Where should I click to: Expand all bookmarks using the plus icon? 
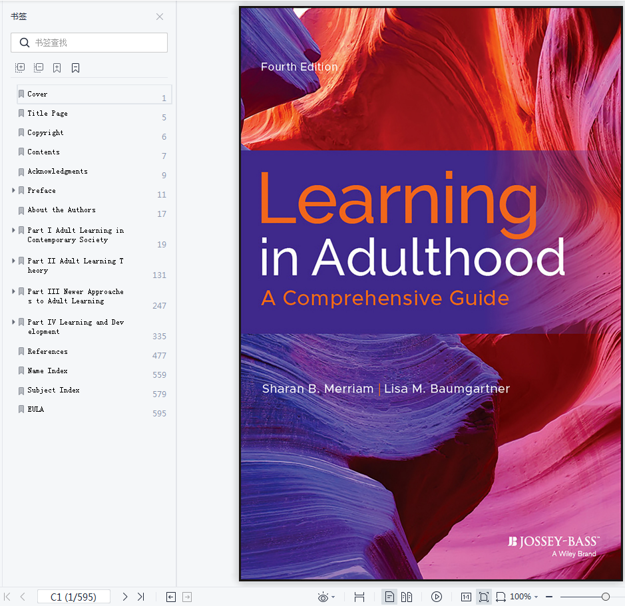(19, 68)
